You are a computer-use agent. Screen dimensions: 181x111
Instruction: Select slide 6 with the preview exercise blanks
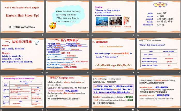(x=68, y=55)
